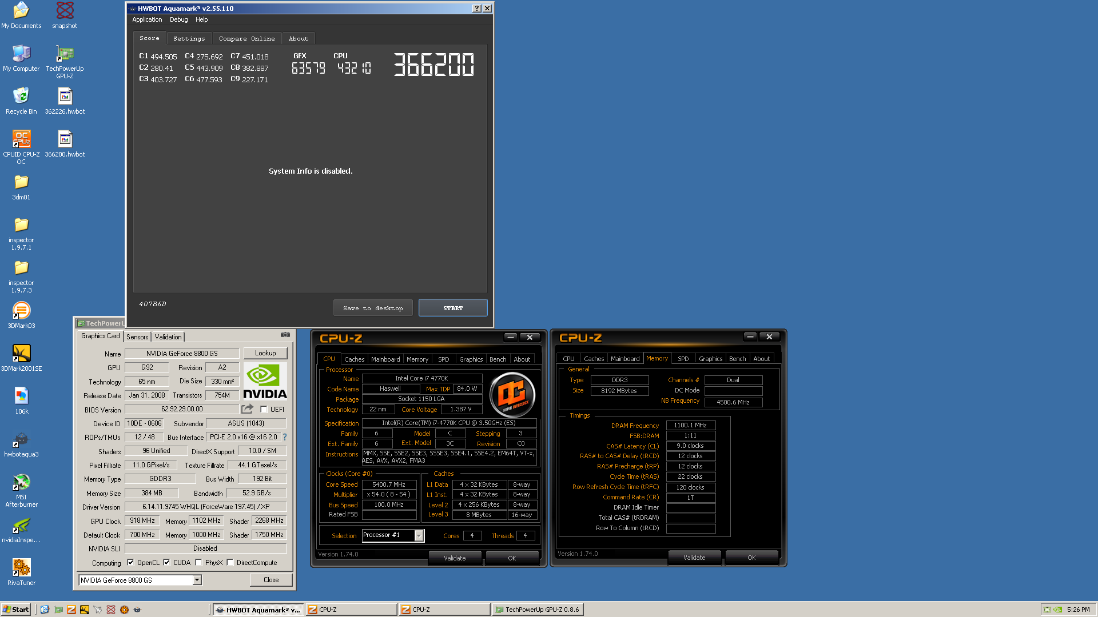The width and height of the screenshot is (1098, 617).
Task: Click the Windows Start button
Action: pyautogui.click(x=15, y=610)
